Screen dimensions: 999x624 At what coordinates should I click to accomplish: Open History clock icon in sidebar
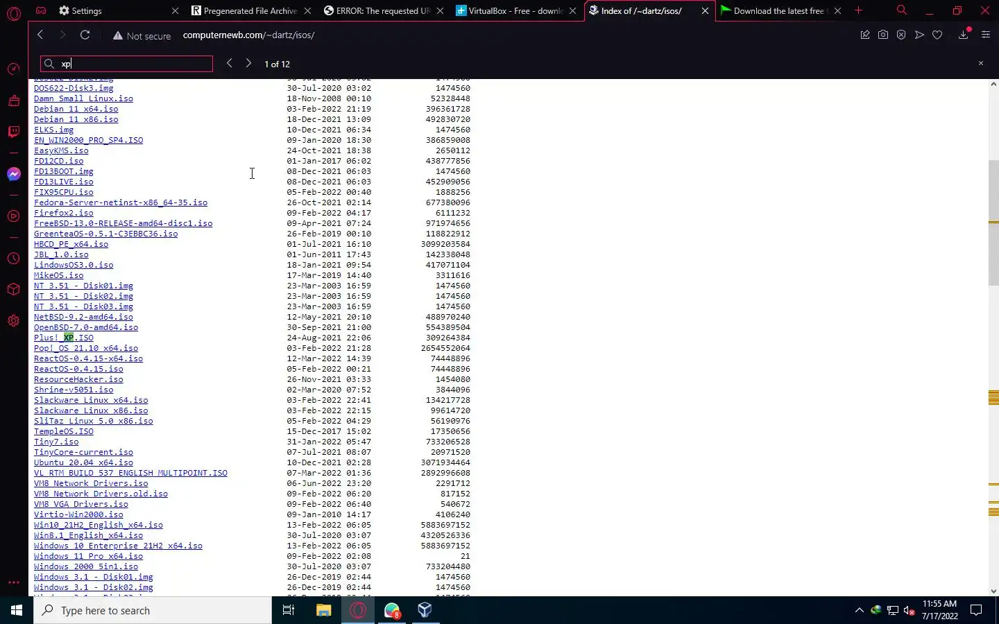(x=13, y=259)
